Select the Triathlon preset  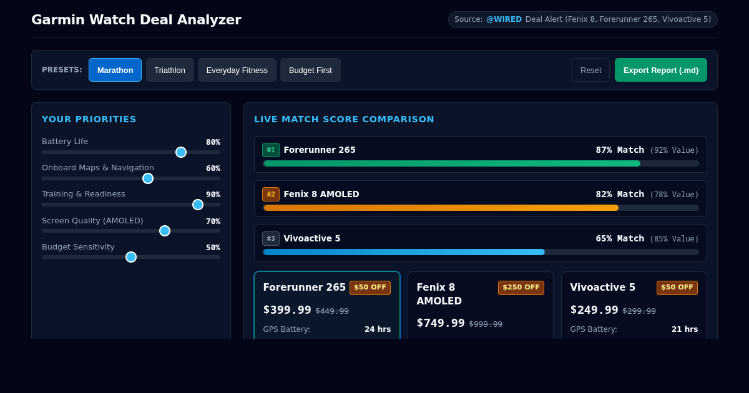(170, 70)
